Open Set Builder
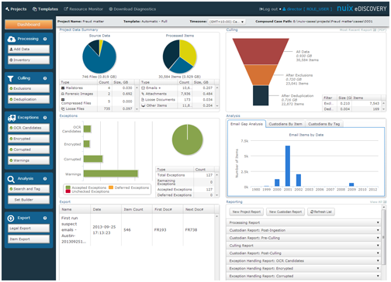Screen dimensions: 391x282 coord(29,200)
